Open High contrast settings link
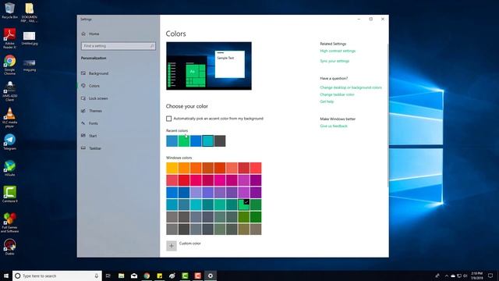The image size is (499, 281). pos(338,51)
